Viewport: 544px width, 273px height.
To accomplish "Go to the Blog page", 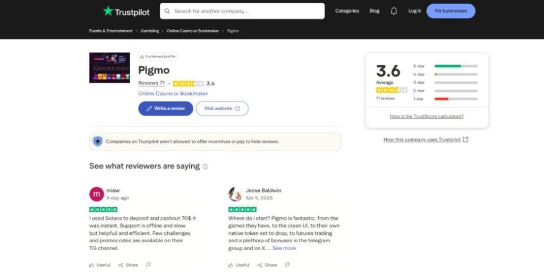I will pyautogui.click(x=375, y=11).
